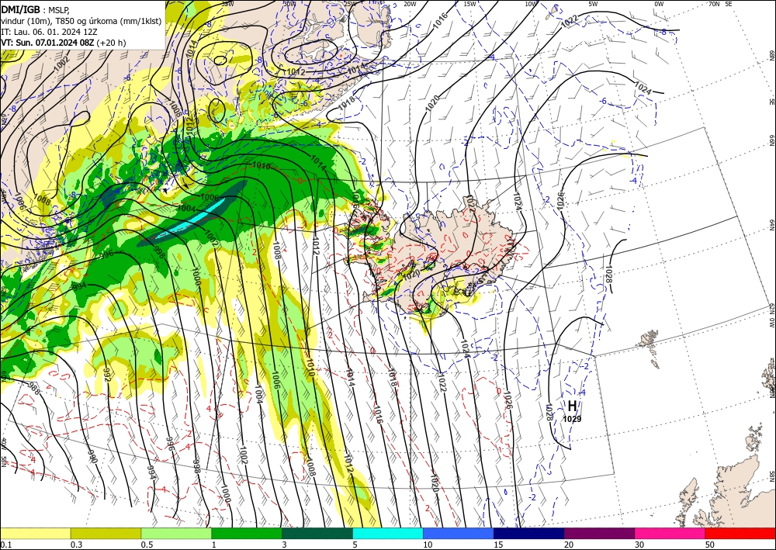Select the dark green 3–5 legend swatch
The width and height of the screenshot is (776, 550).
[317, 533]
